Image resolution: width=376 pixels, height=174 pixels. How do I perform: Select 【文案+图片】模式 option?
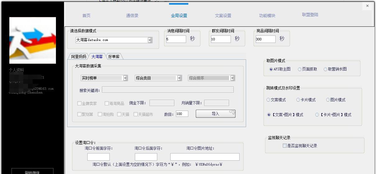tap(269, 115)
